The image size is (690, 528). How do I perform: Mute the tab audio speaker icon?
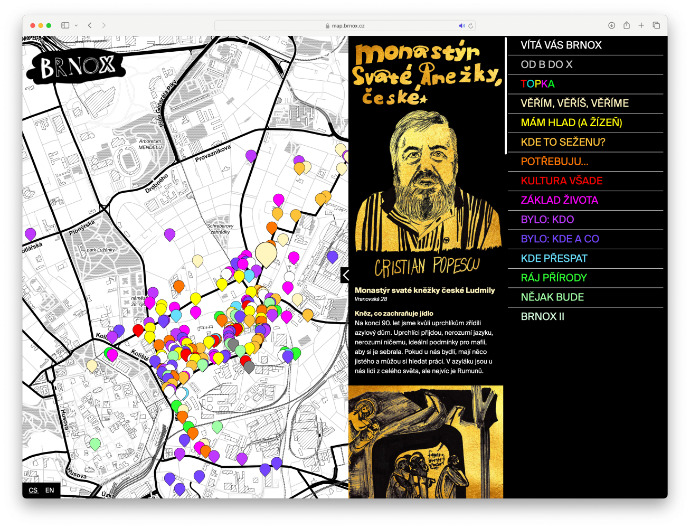461,25
